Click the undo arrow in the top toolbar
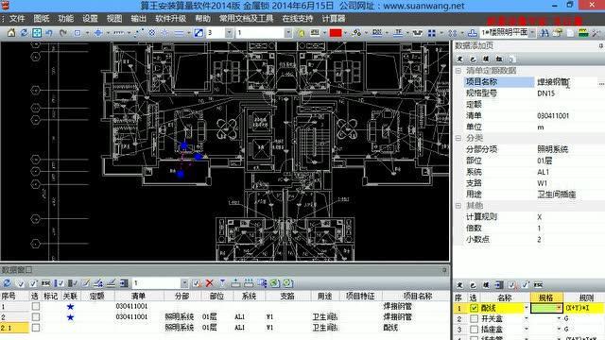Image resolution: width=605 pixels, height=340 pixels. tap(49, 33)
